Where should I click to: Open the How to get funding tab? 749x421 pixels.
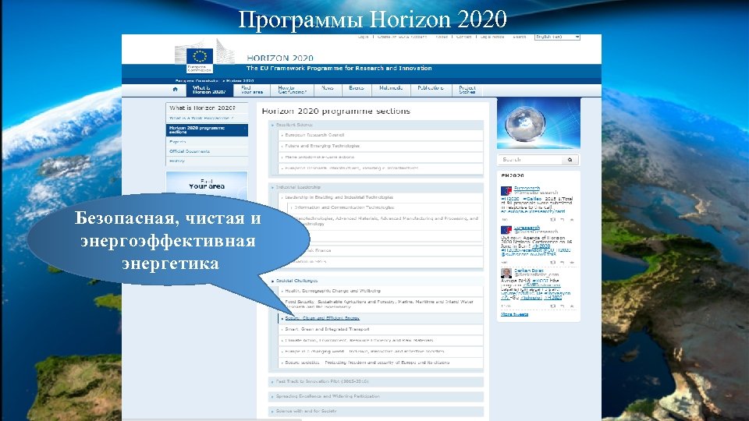tap(292, 90)
